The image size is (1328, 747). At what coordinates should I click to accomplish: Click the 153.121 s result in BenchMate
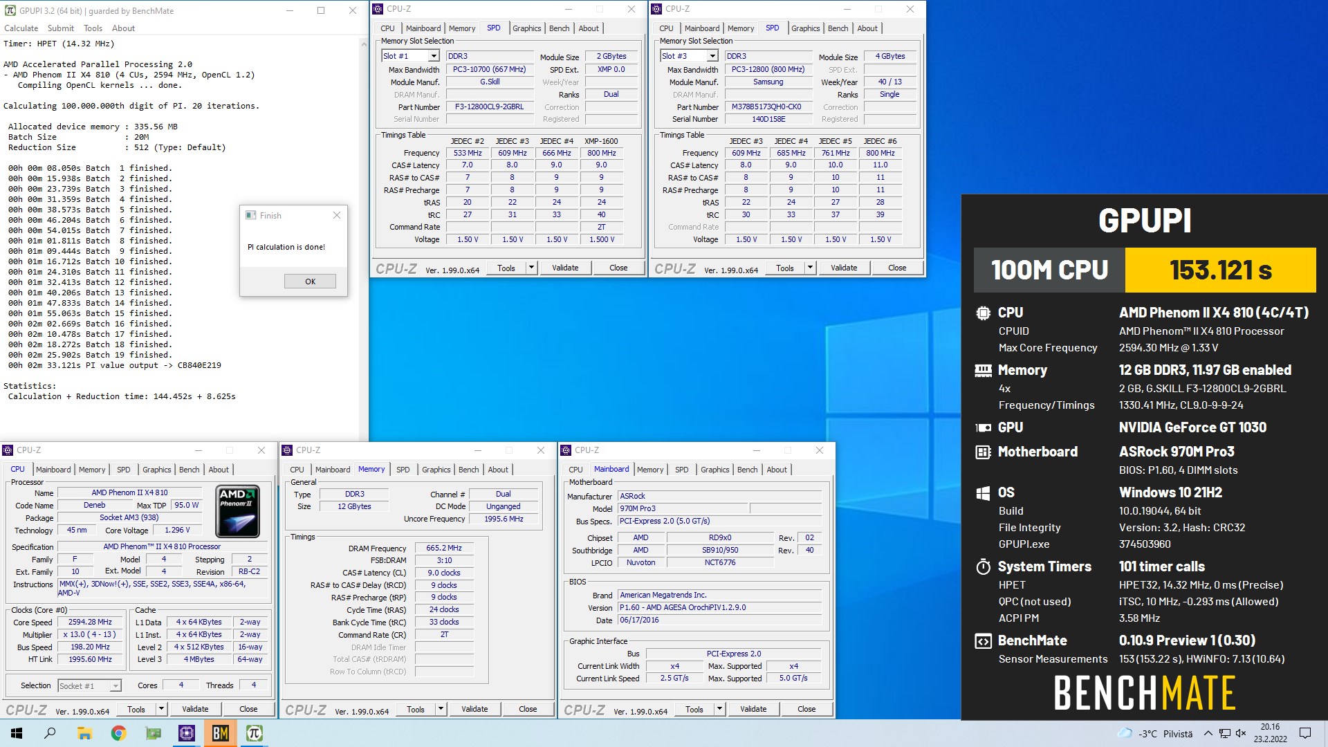(x=1220, y=270)
